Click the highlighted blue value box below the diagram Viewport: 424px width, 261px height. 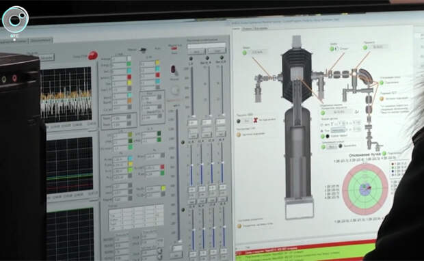[339, 130]
